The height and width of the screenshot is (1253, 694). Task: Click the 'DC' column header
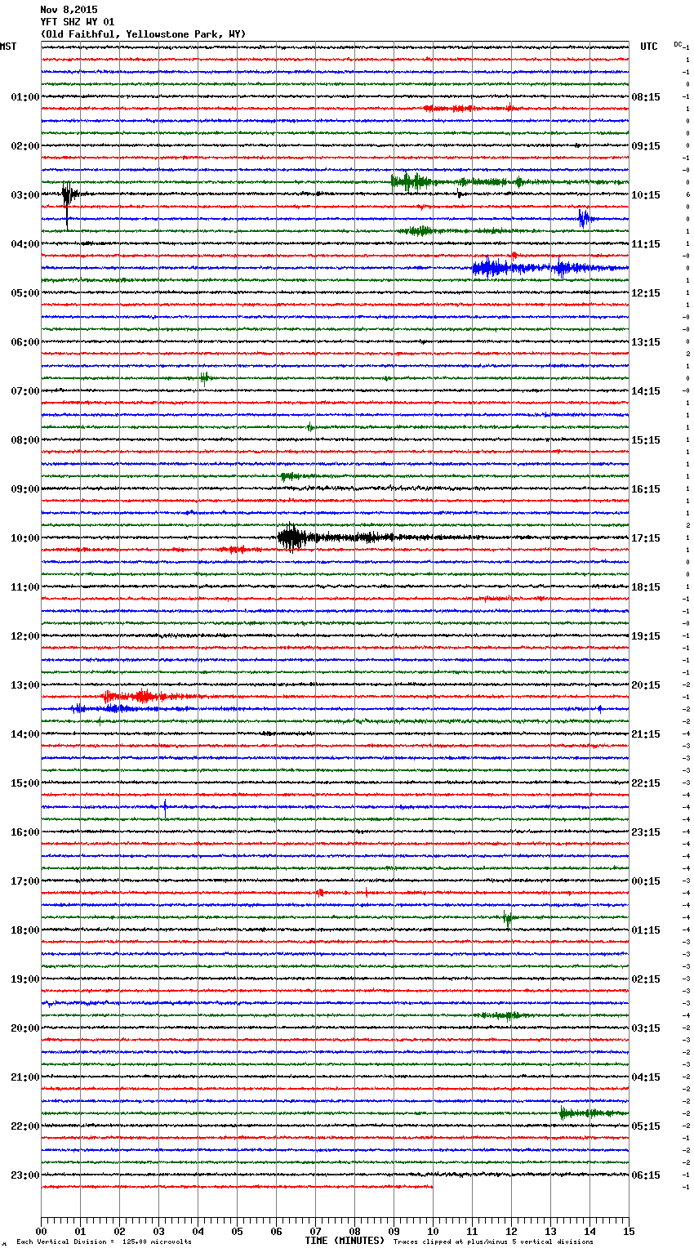point(678,44)
